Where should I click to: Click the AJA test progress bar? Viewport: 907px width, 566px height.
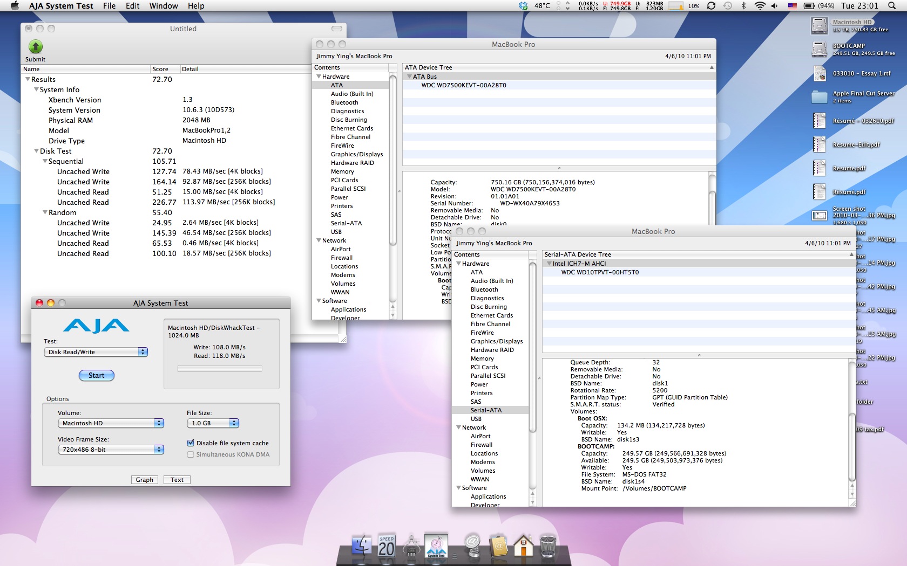220,369
